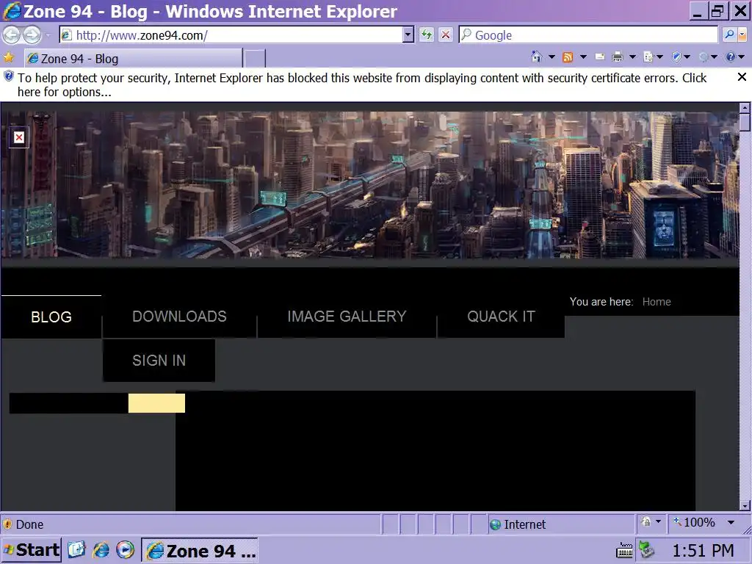Select the BLOG navigation tab
The height and width of the screenshot is (564, 752).
point(51,317)
